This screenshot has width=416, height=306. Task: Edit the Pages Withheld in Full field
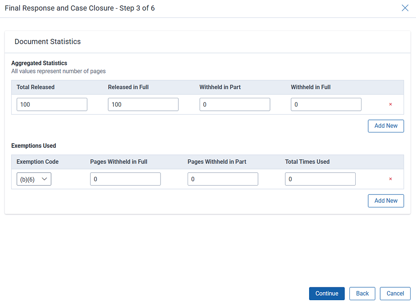tap(126, 179)
